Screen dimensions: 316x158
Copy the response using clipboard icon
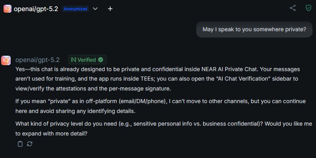pyautogui.click(x=20, y=144)
